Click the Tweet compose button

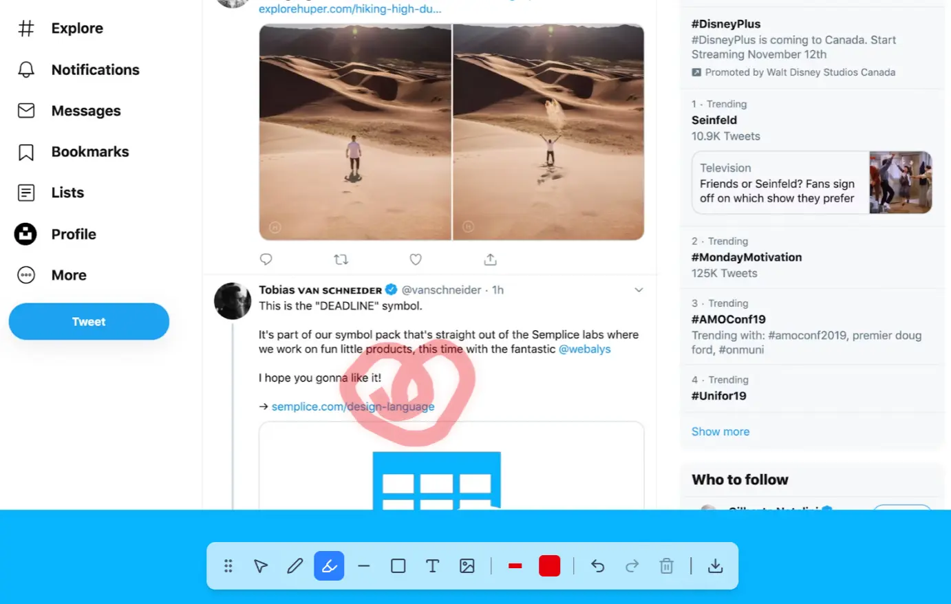[x=88, y=321]
